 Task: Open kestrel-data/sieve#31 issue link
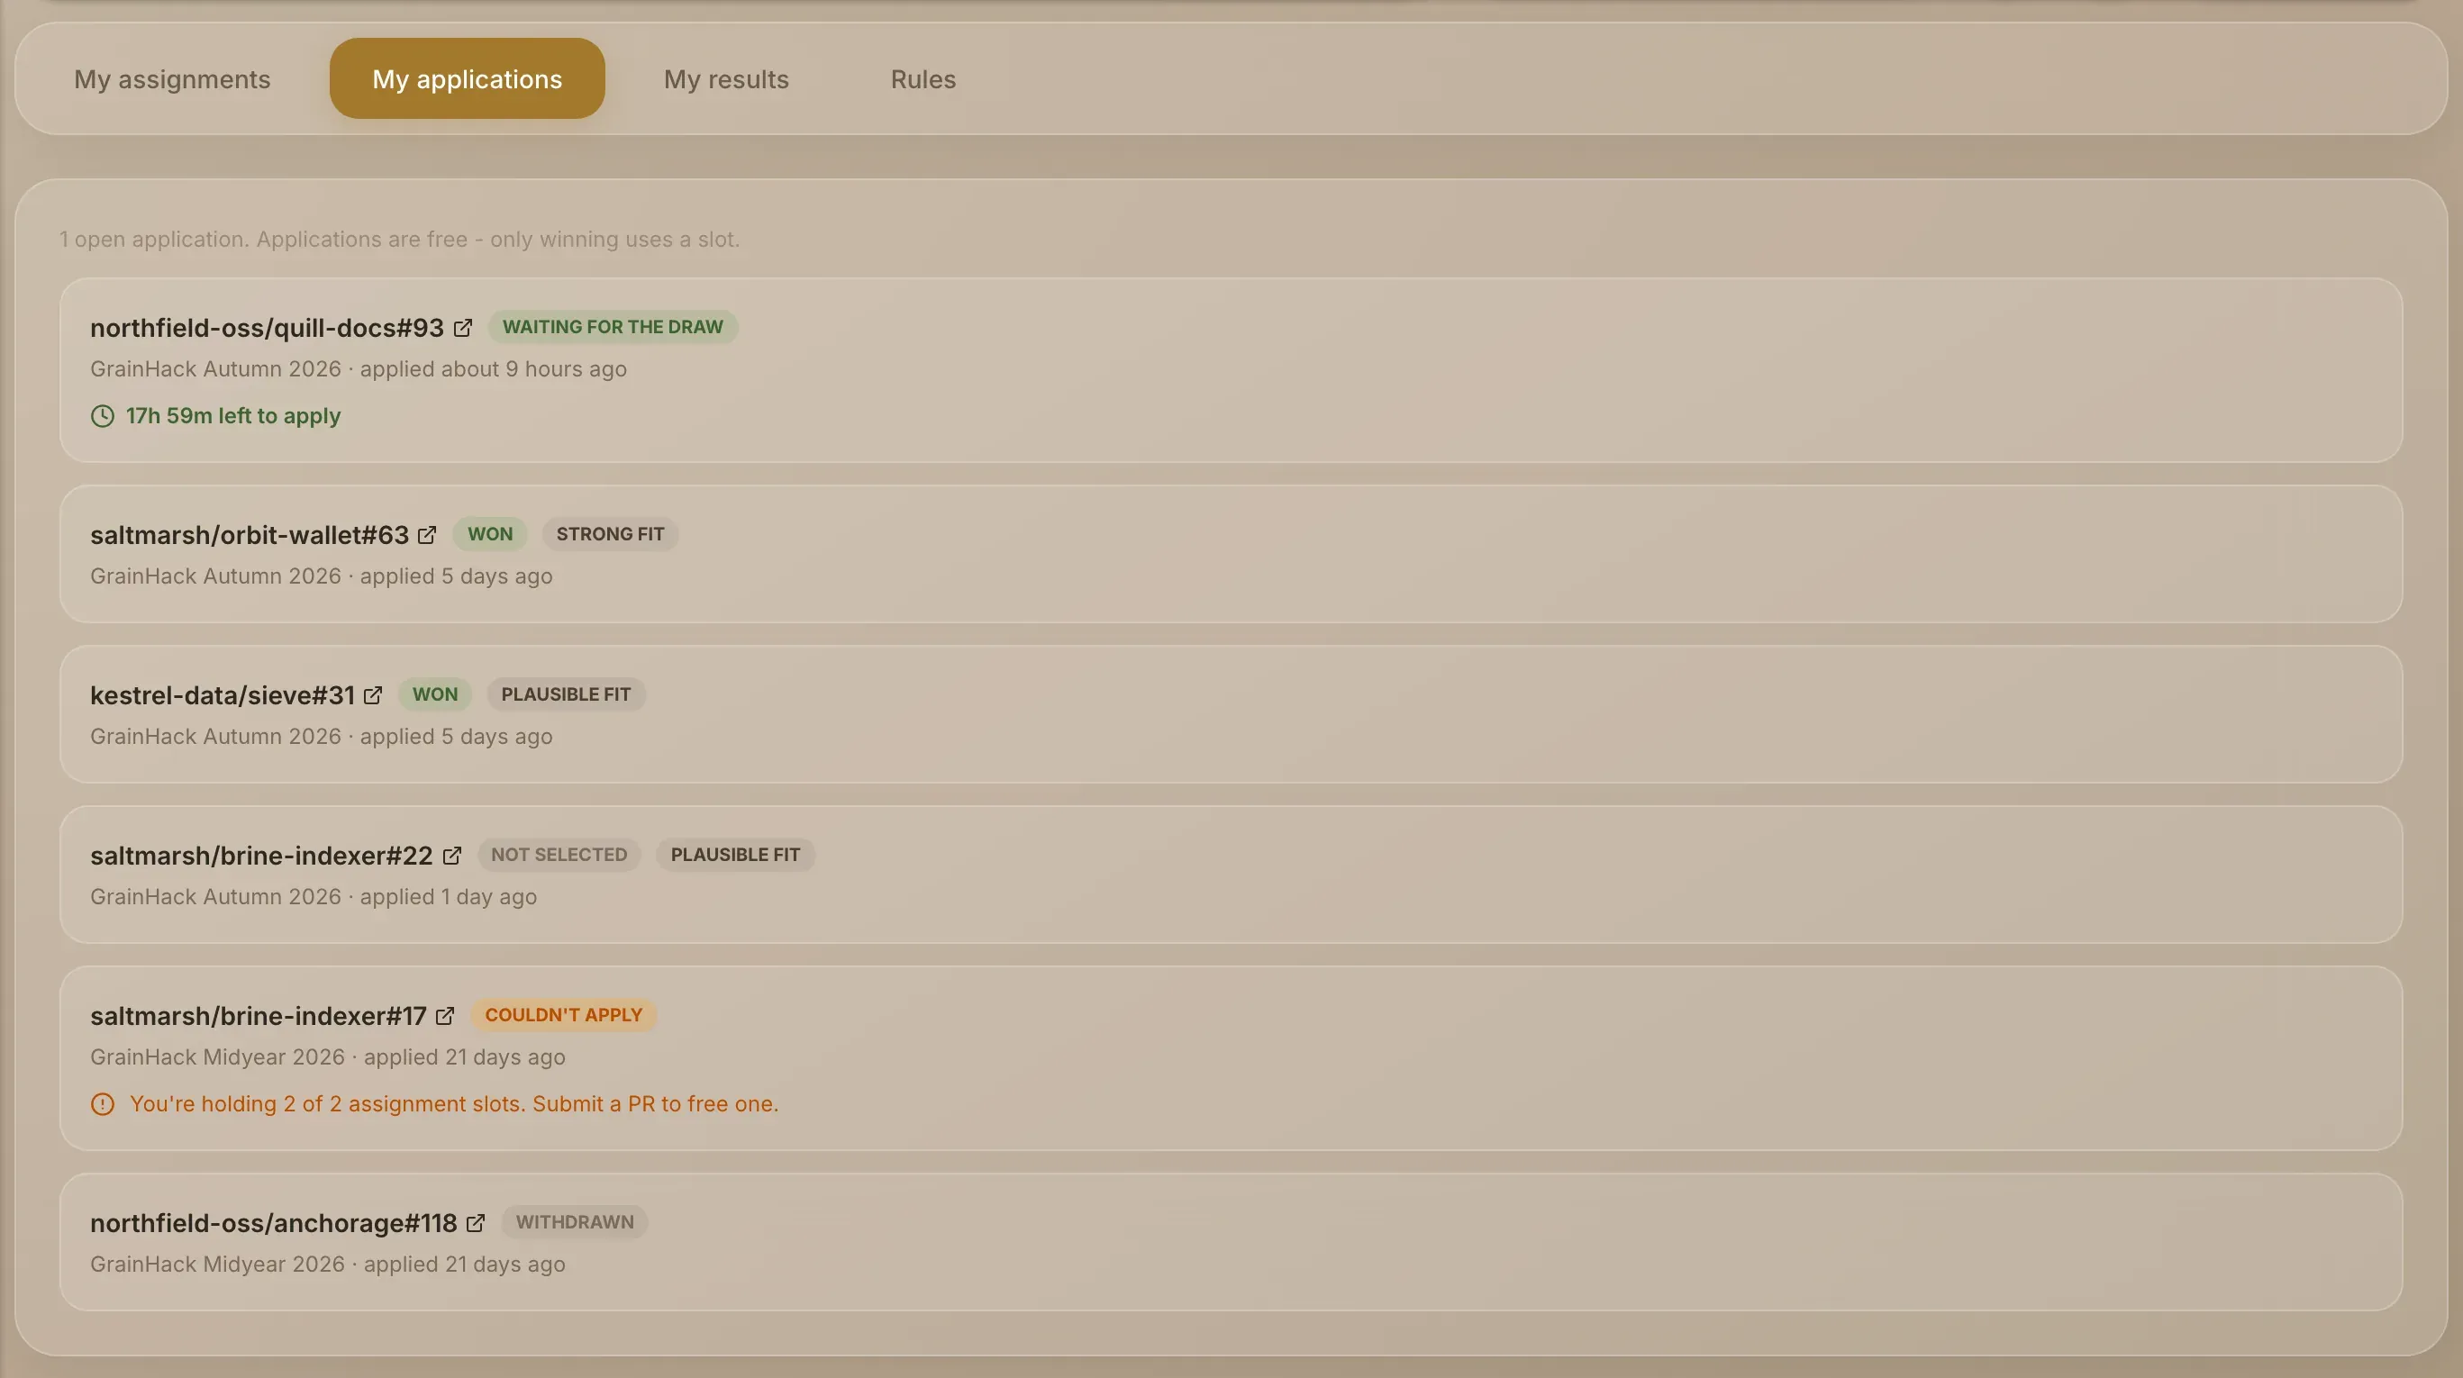(x=222, y=695)
